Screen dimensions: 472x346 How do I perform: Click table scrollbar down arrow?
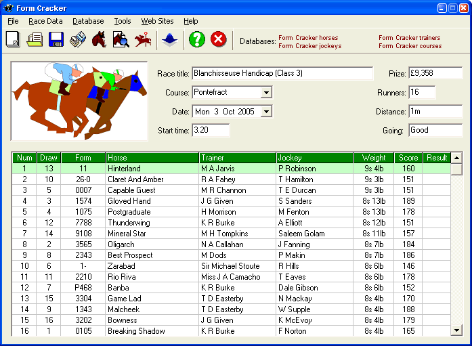456,330
